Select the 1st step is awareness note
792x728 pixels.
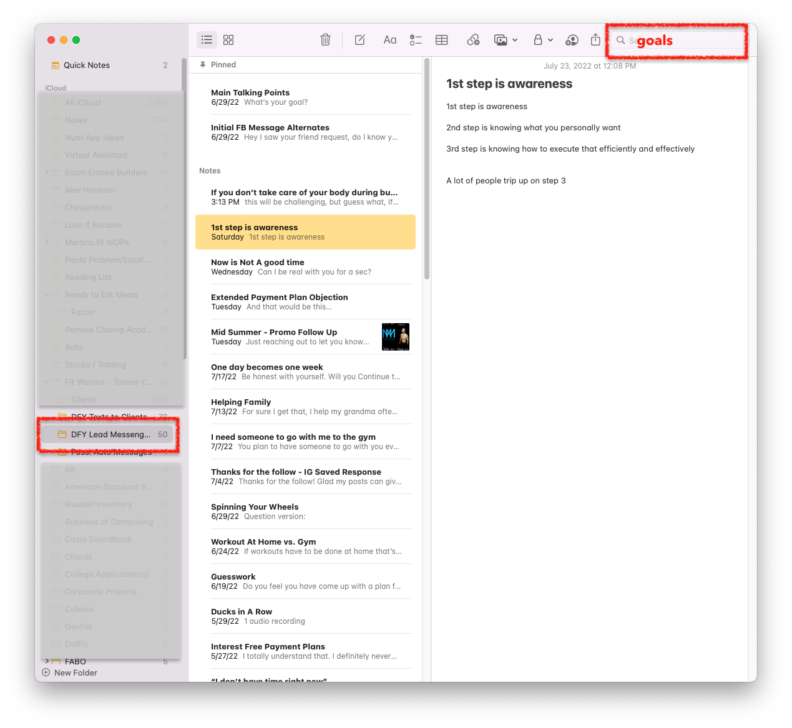click(x=305, y=232)
